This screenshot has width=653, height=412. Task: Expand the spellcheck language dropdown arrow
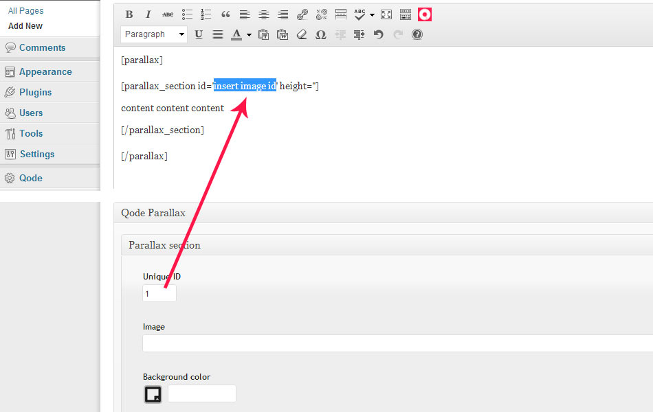(372, 14)
